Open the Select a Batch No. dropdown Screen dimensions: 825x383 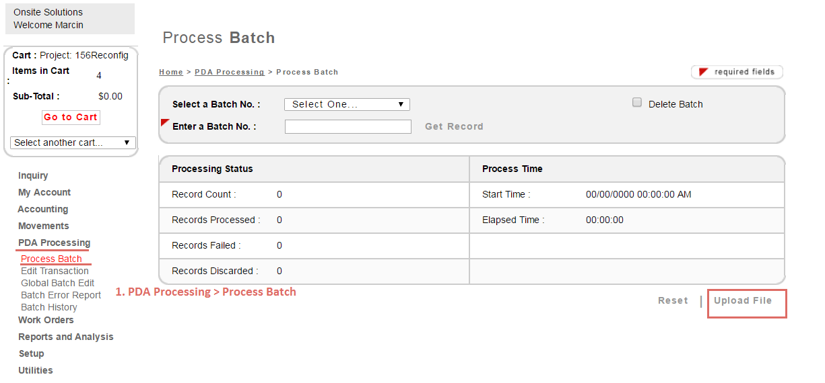347,104
